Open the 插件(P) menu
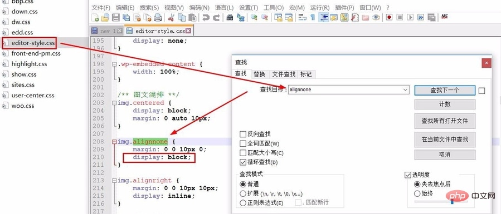The image size is (501, 214). [345, 8]
